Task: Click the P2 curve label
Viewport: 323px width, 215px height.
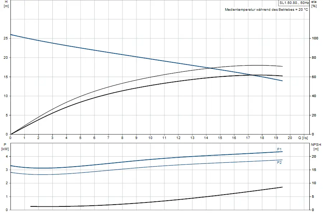Action: pos(279,163)
